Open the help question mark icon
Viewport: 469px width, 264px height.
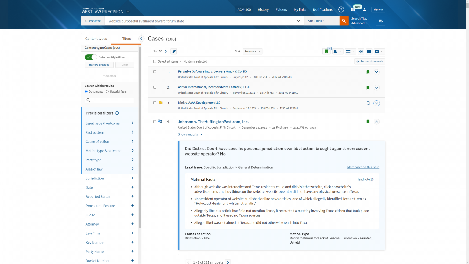[341, 9]
